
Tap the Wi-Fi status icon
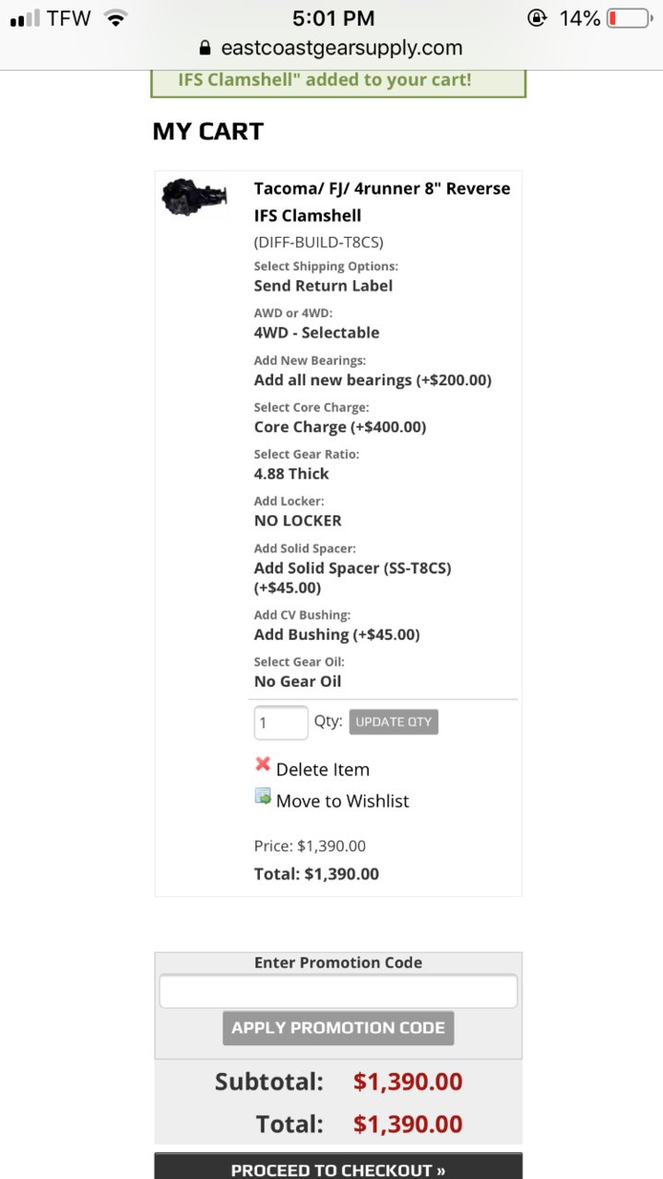point(115,18)
